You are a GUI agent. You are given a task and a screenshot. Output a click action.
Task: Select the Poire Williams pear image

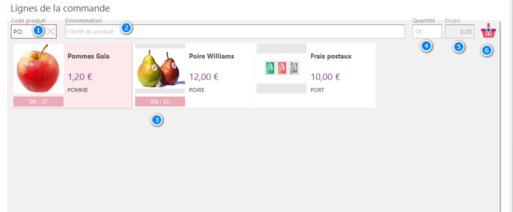pyautogui.click(x=159, y=70)
